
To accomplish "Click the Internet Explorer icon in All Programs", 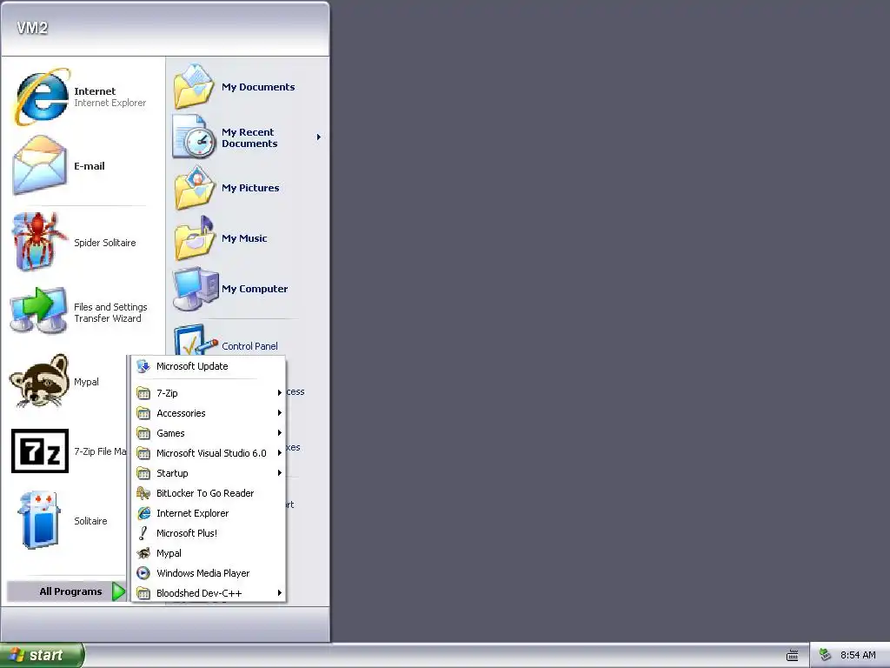I will (143, 513).
